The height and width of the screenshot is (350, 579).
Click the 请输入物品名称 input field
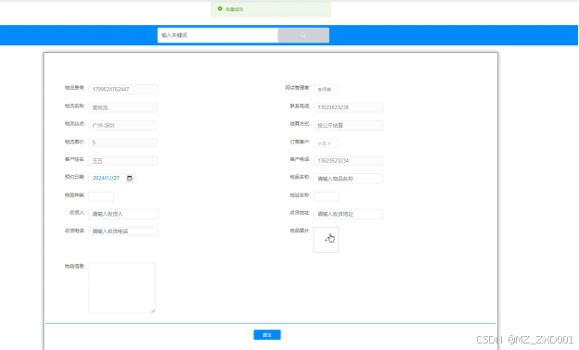point(348,179)
